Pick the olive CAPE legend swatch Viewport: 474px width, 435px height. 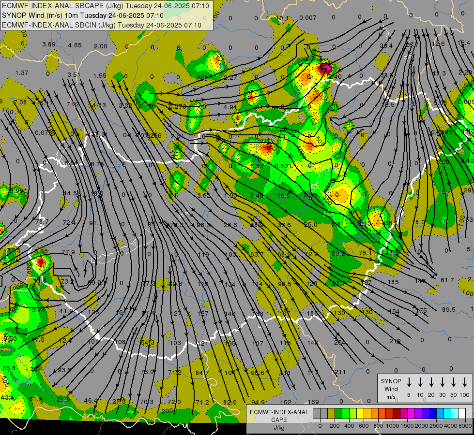click(x=331, y=413)
